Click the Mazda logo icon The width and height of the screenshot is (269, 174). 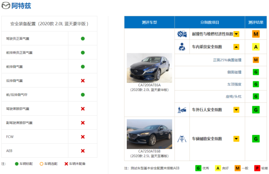(6, 5)
